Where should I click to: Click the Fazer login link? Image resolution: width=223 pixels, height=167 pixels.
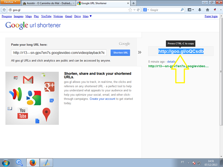point(211,16)
